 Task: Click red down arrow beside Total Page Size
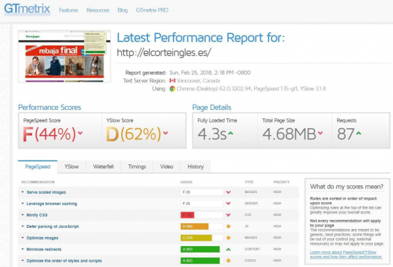click(320, 133)
